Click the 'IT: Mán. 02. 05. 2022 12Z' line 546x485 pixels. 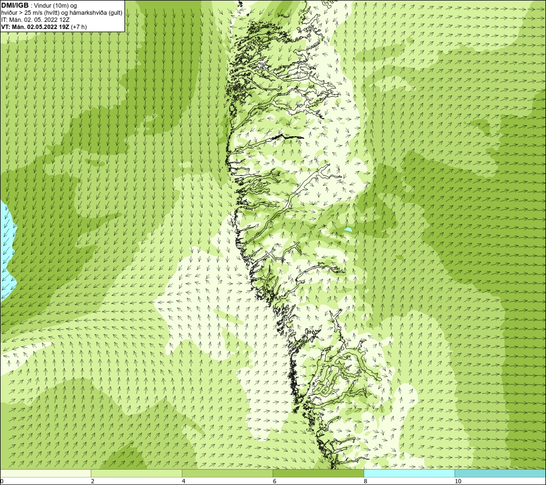35,20
